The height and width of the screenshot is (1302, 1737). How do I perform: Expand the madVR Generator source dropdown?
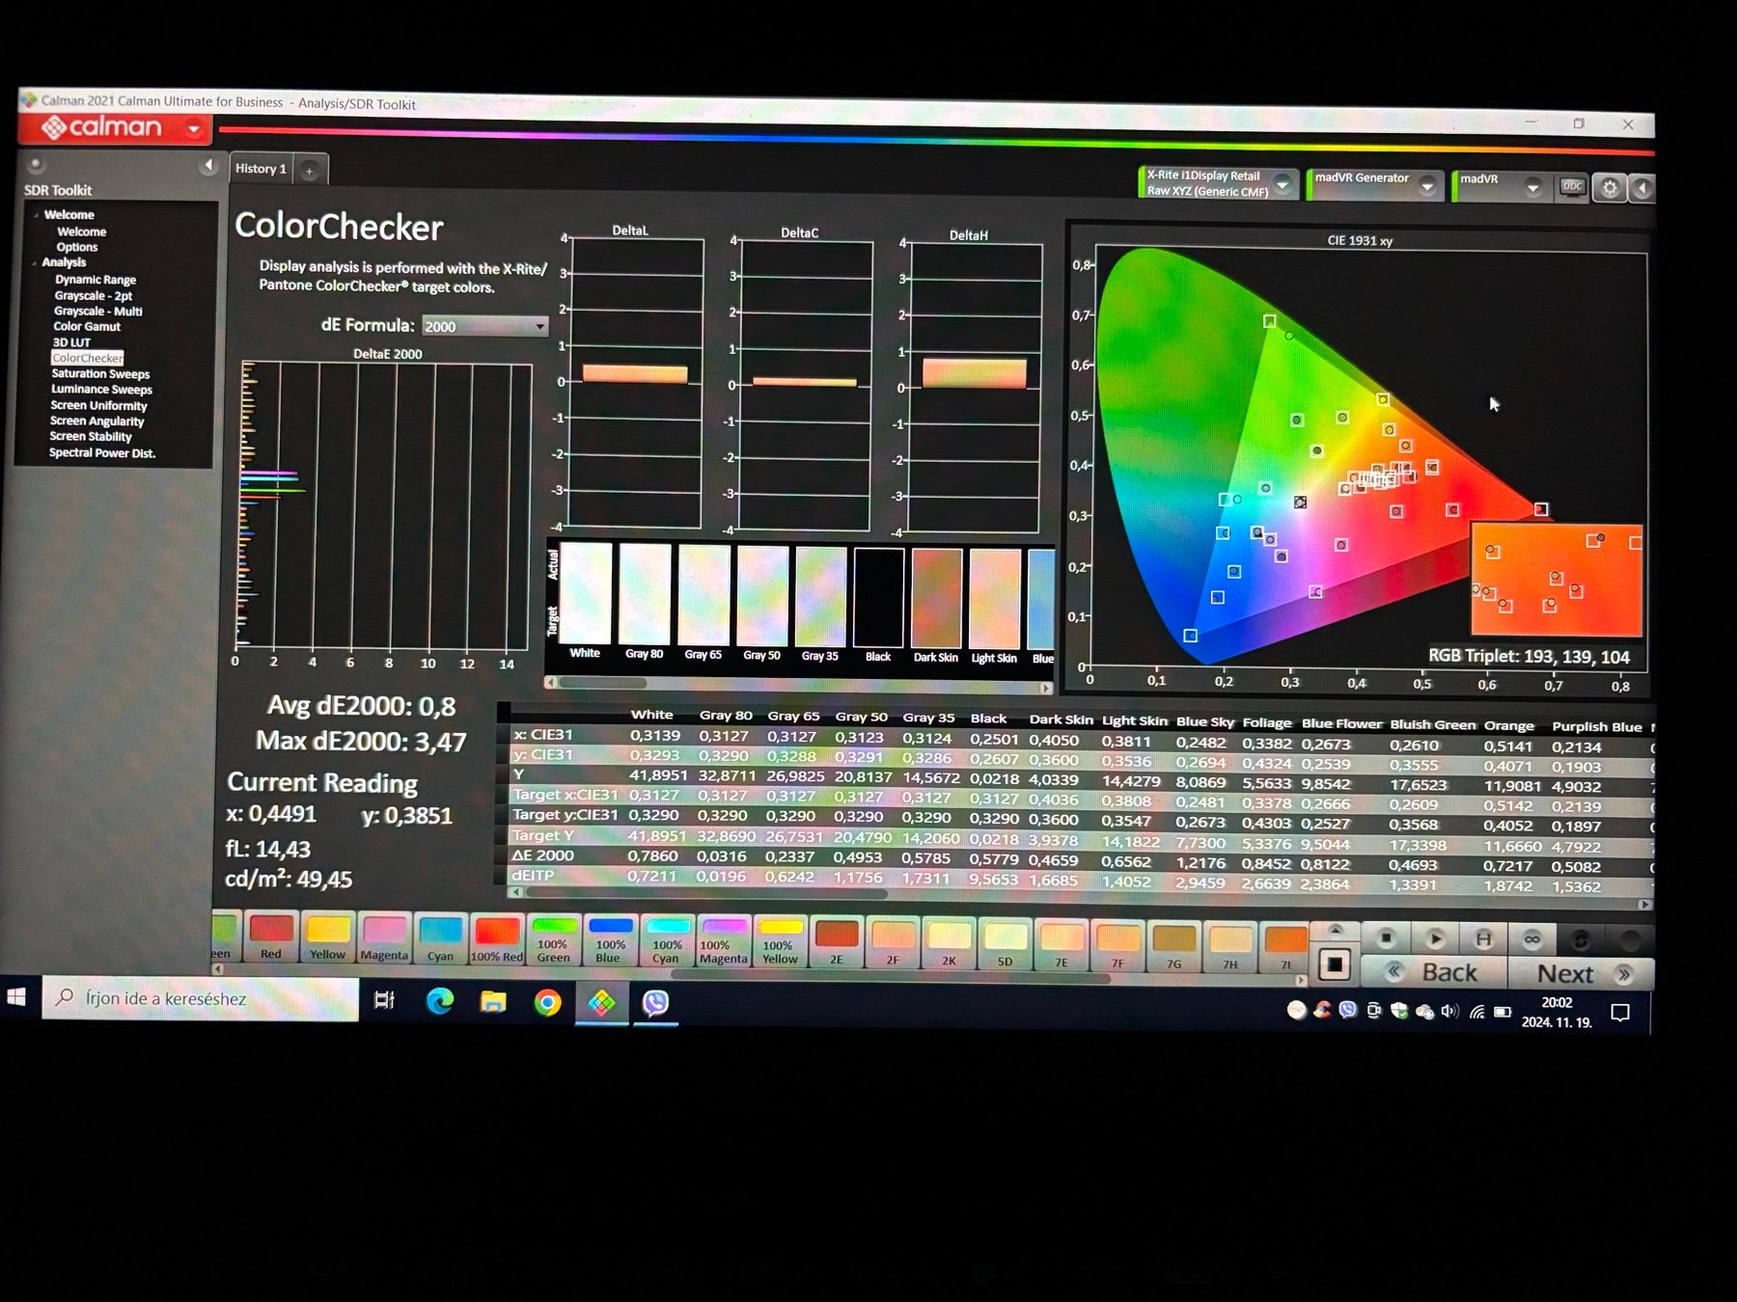point(1426,186)
